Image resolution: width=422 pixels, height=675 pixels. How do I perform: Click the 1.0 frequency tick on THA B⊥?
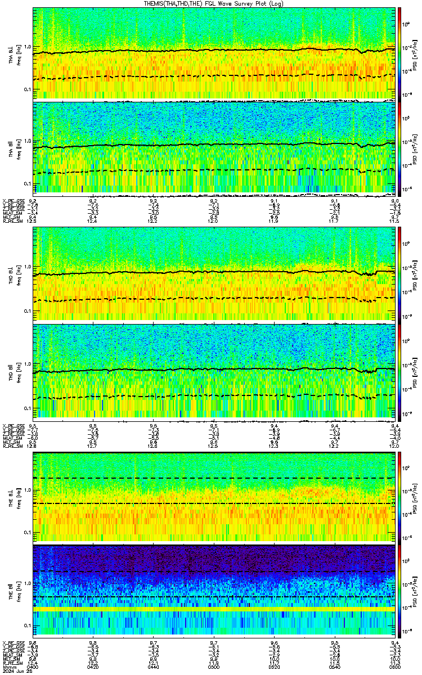click(28, 47)
